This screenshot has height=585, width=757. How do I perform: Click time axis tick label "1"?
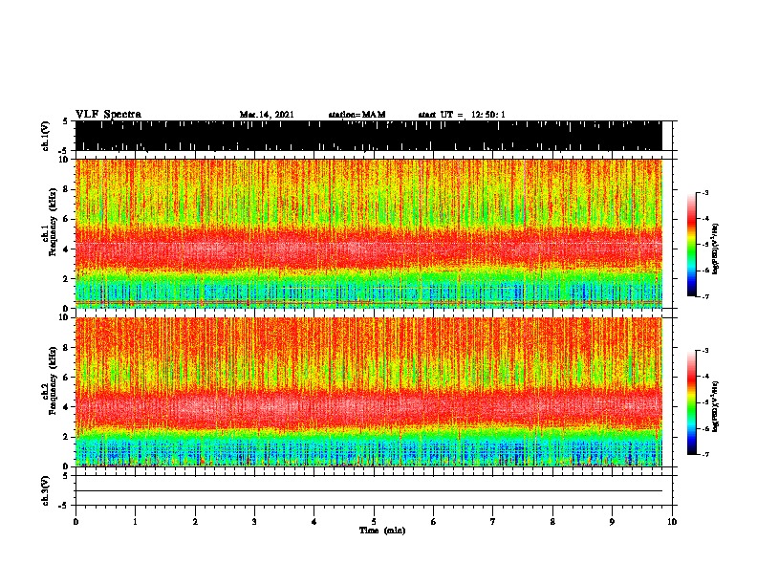pyautogui.click(x=135, y=522)
